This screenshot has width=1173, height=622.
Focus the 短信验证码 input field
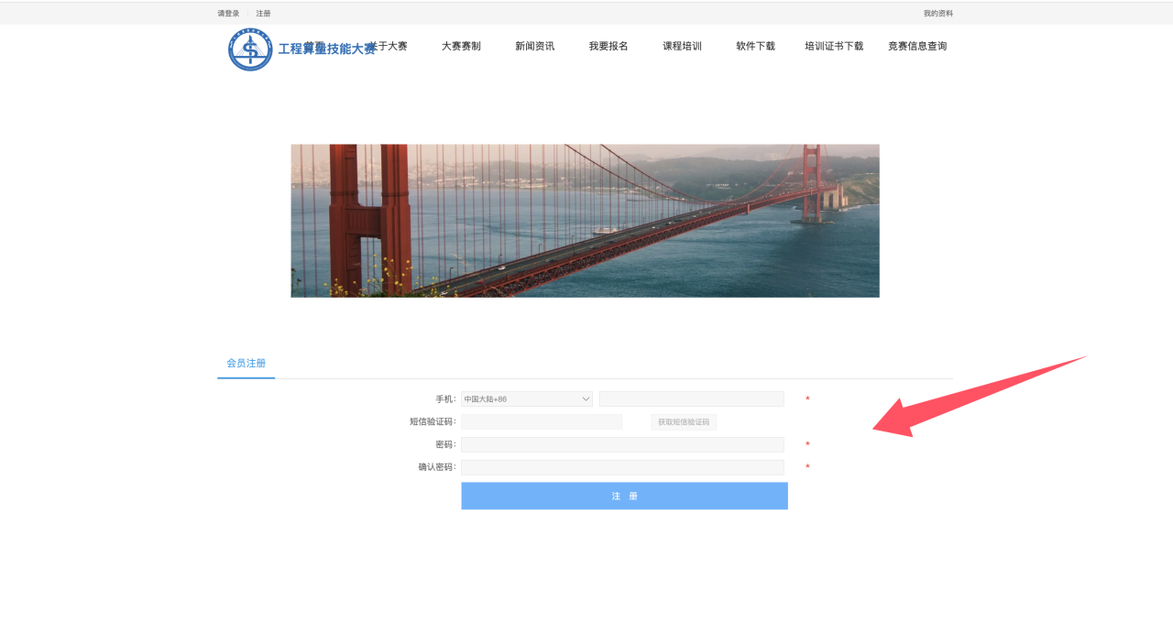coord(541,422)
